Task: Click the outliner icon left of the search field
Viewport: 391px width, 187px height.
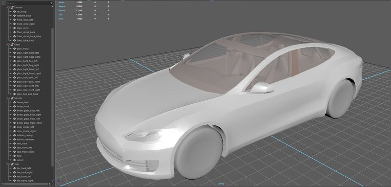Action: (x=3, y=3)
